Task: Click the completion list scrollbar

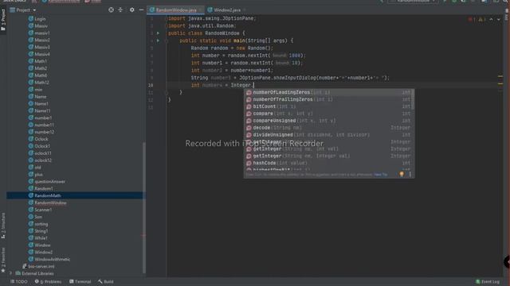Action: (x=413, y=100)
